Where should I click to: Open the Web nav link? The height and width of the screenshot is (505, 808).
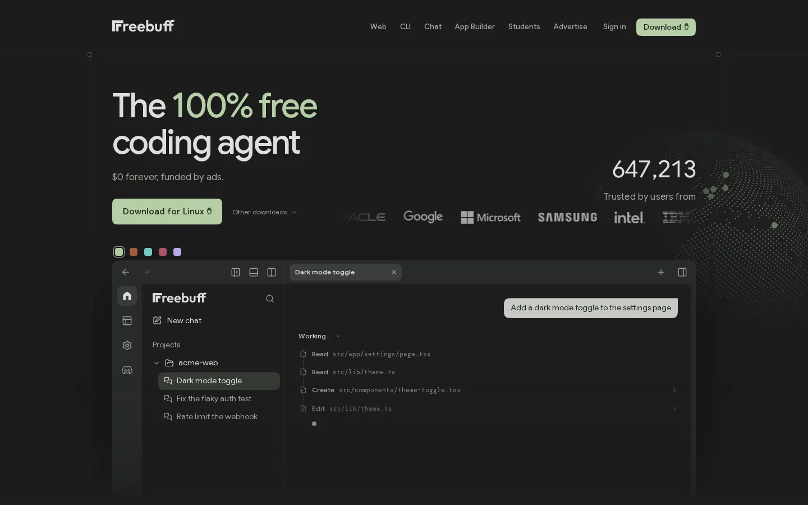(378, 26)
